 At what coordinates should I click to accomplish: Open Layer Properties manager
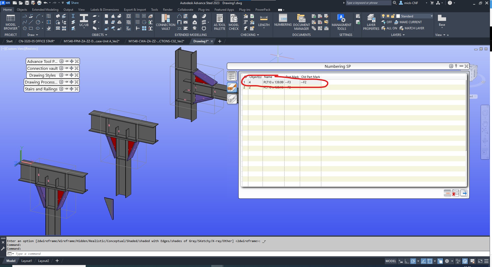pyautogui.click(x=371, y=22)
